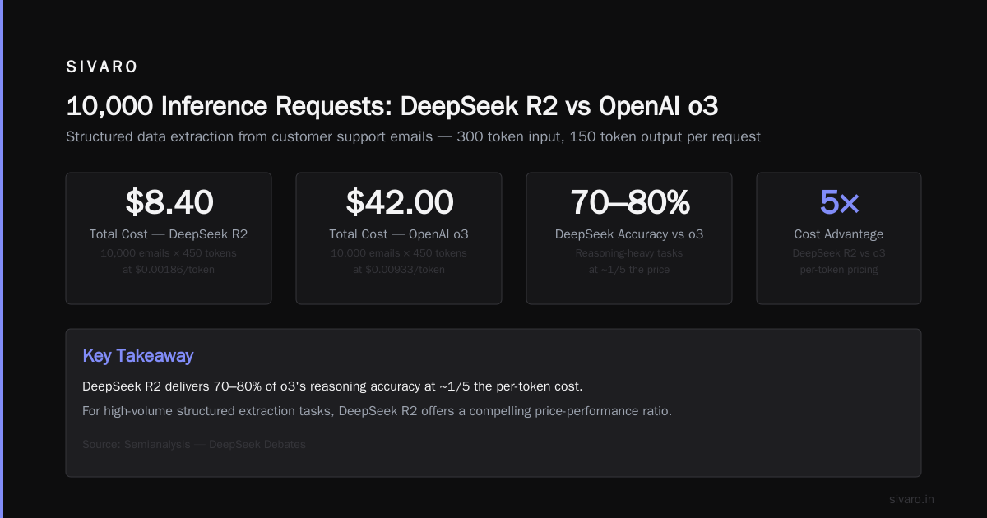Screen dimensions: 987x518
Task: Select the sentence about 70–80% of o3's reasoning accuracy
Action: point(332,386)
